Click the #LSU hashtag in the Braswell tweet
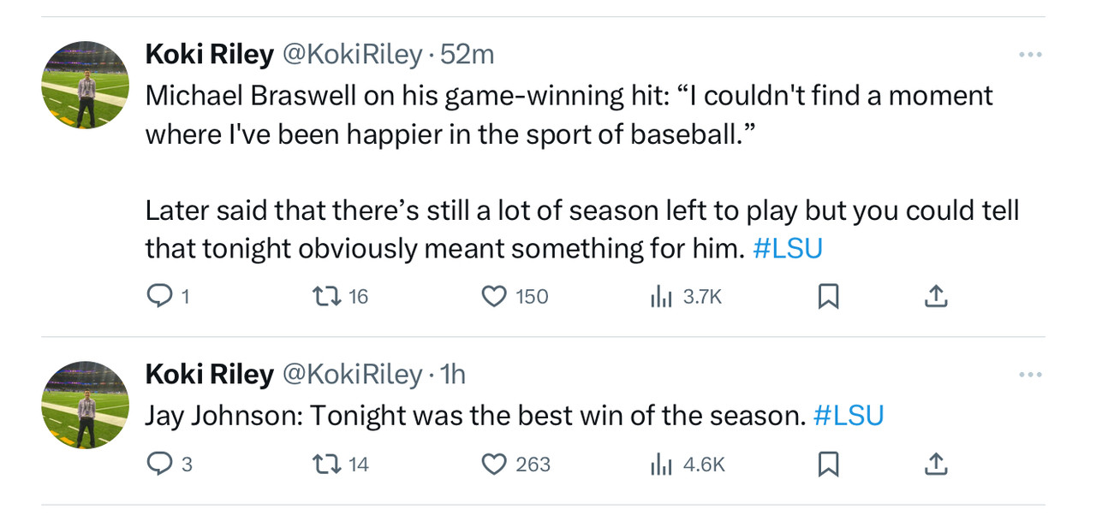Image resolution: width=1096 pixels, height=515 pixels. (x=787, y=248)
